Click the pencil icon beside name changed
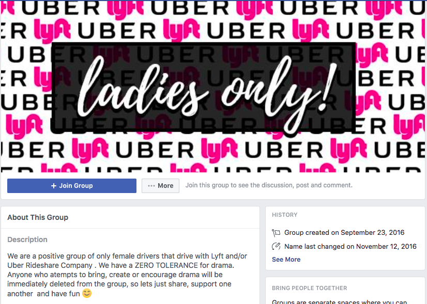 click(276, 246)
